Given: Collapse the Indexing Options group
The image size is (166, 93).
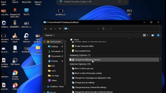Looking at the screenshot, I should point(68,55).
